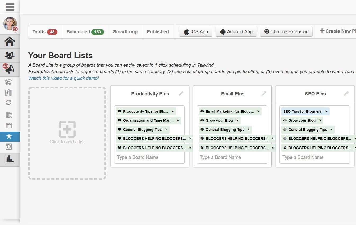Click Create New Pin
The height and width of the screenshot is (225, 356).
pyautogui.click(x=337, y=31)
